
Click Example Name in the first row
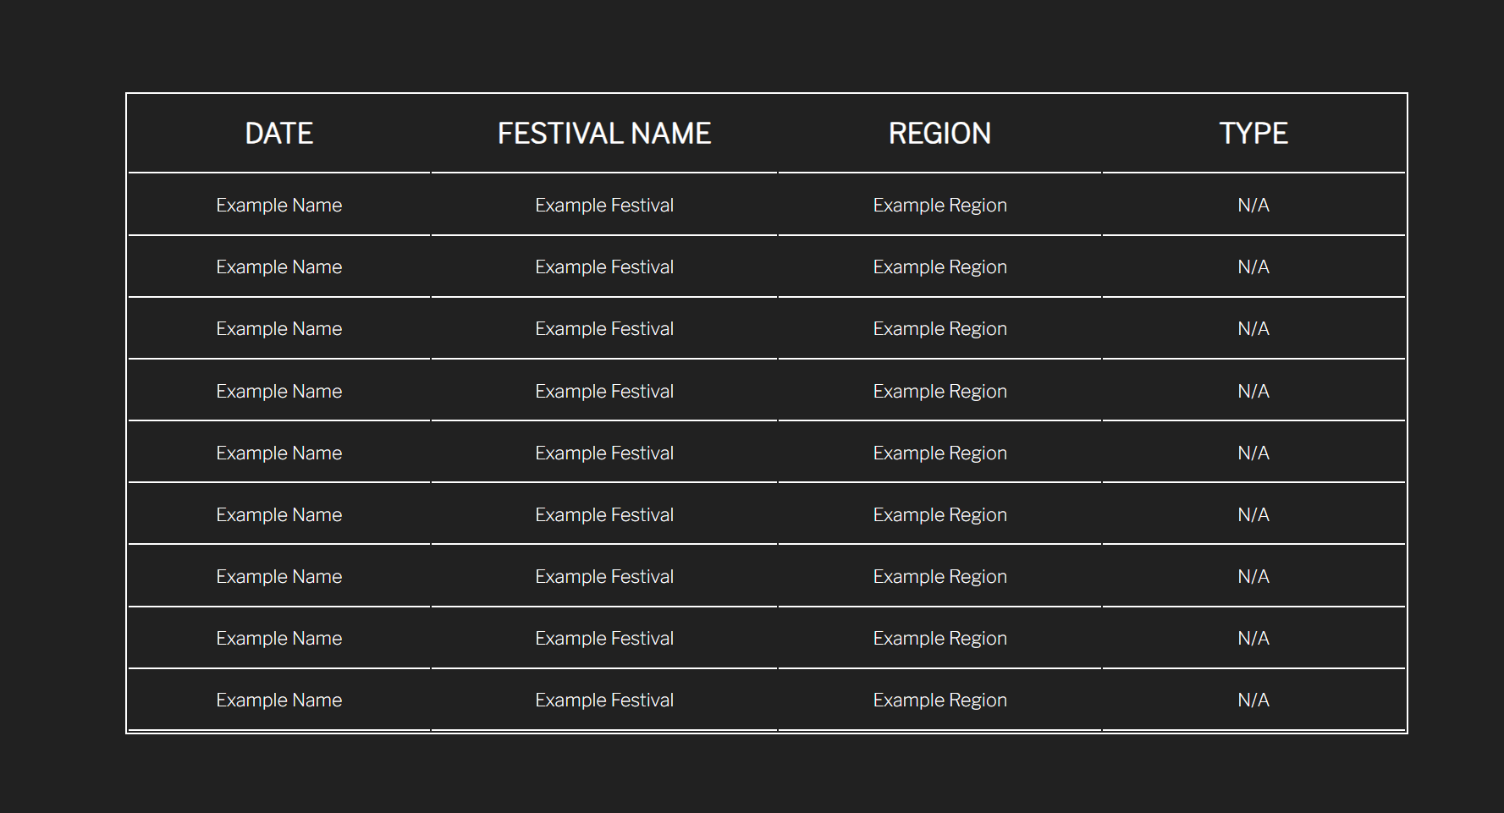279,206
